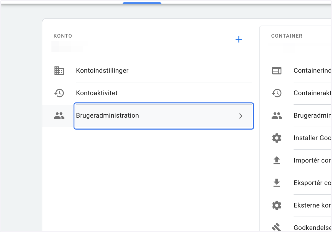Click the people icon beside Konto Brugeradministration
This screenshot has width=332, height=232.
[x=59, y=116]
